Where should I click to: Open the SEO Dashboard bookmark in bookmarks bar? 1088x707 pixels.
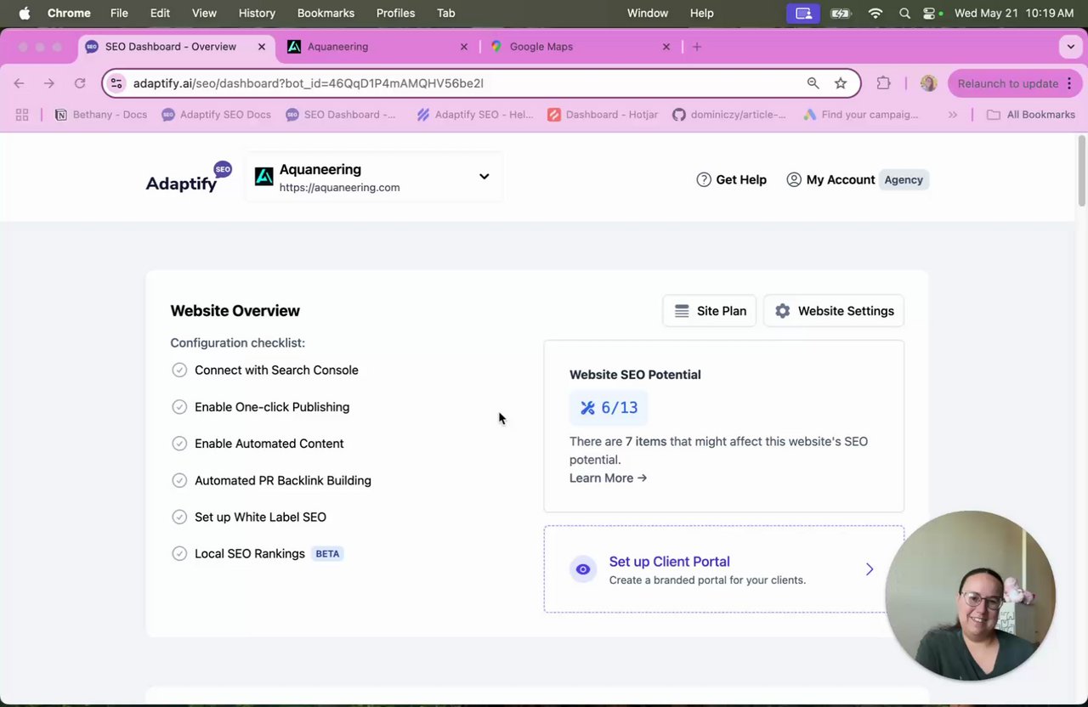click(341, 115)
